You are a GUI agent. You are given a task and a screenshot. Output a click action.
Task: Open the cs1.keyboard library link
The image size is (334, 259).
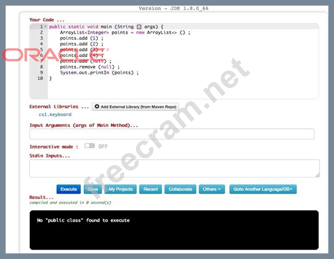click(55, 114)
